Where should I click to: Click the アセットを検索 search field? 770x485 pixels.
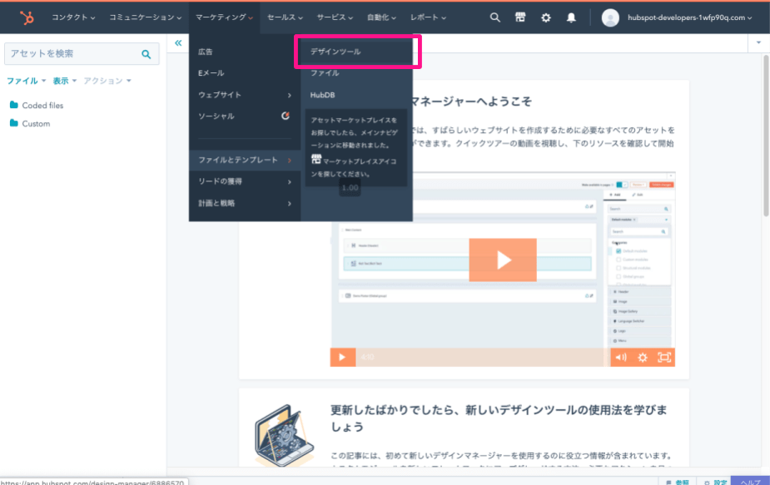point(73,54)
